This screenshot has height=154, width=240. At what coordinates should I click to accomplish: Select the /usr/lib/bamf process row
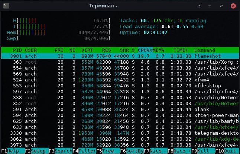pyautogui.click(x=120, y=121)
